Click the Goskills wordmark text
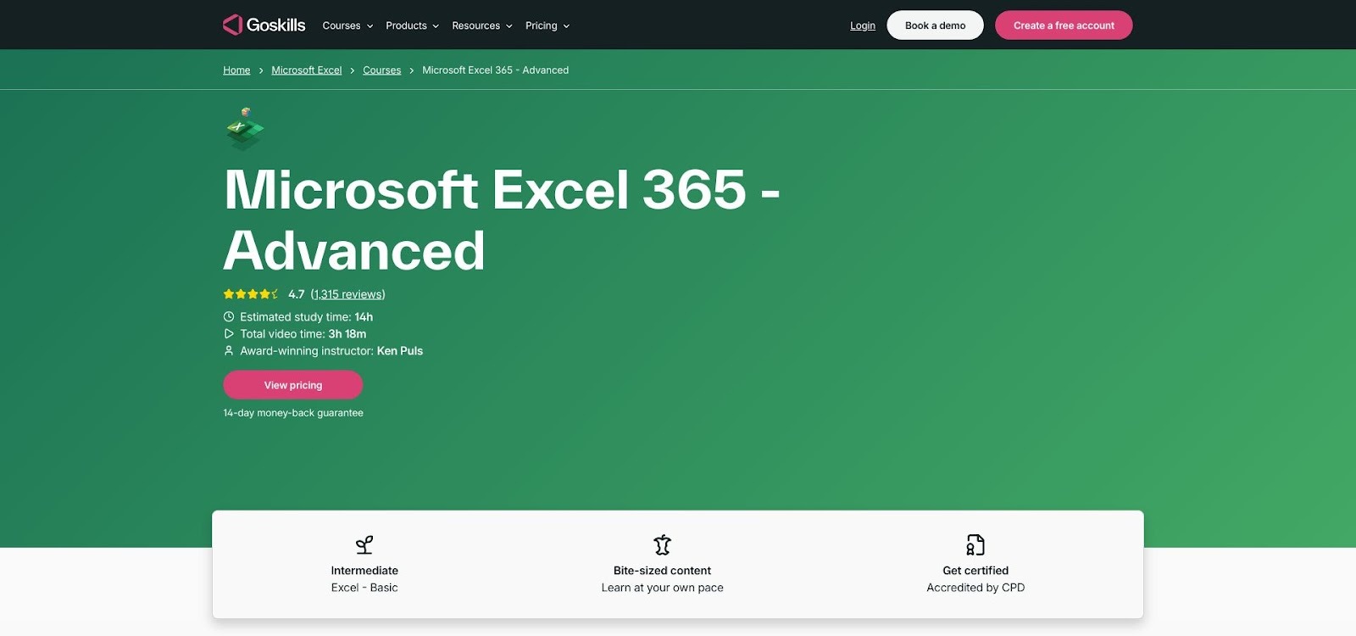 (x=275, y=25)
